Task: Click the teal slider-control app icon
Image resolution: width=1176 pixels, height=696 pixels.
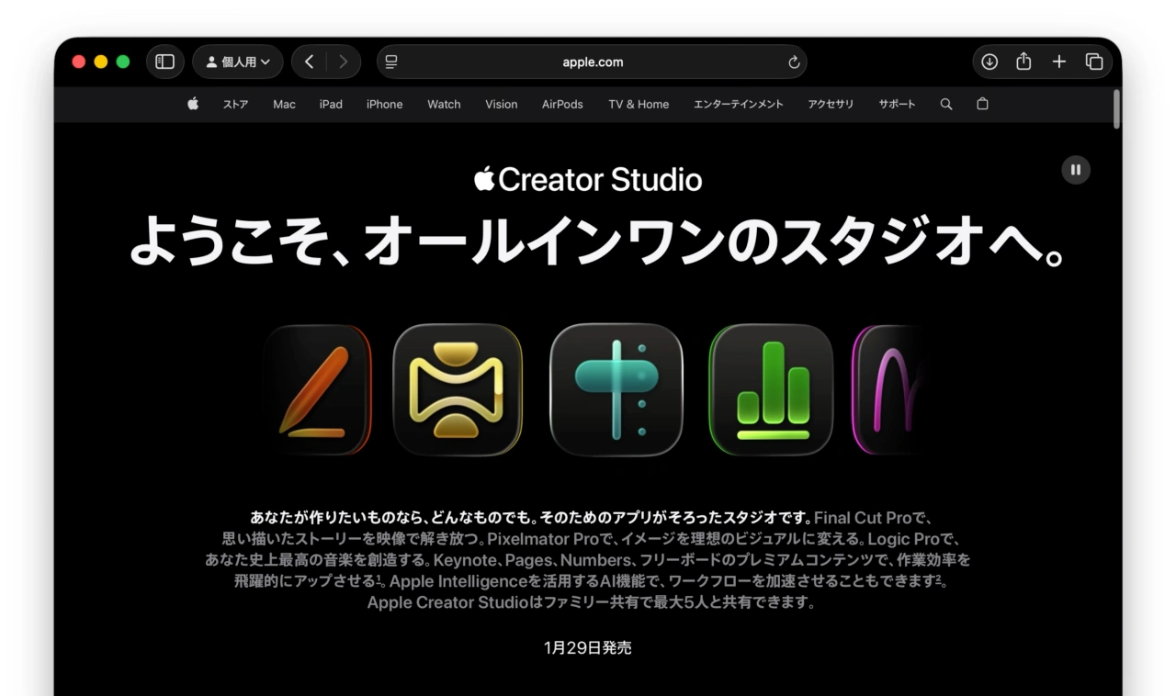Action: pyautogui.click(x=616, y=389)
